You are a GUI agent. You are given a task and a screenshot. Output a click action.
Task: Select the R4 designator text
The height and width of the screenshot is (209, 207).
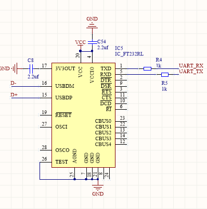click(159, 60)
